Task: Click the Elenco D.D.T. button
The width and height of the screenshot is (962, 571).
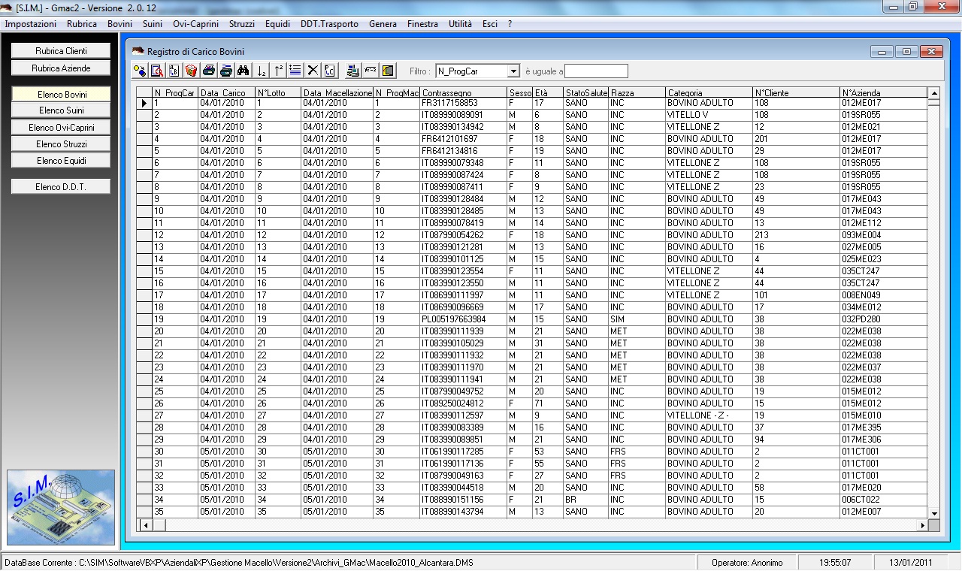Action: [x=61, y=186]
